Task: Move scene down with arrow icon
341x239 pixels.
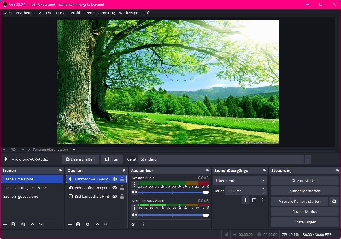Action: (41, 224)
